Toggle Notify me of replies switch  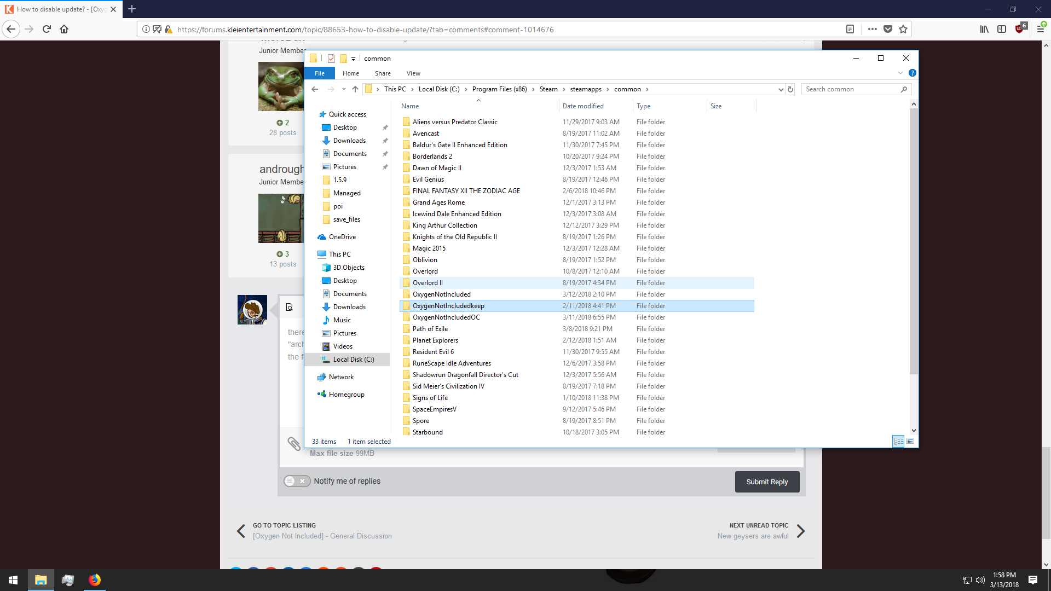tap(297, 481)
